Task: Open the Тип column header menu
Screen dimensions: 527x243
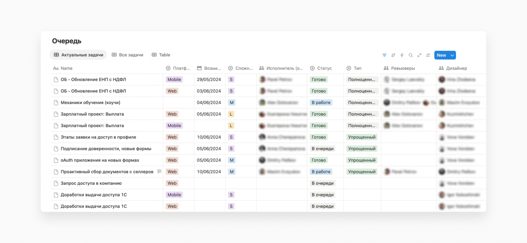Action: coord(357,68)
